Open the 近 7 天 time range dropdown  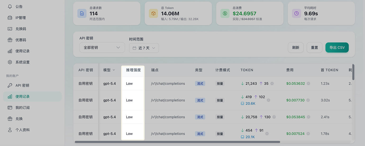(144, 48)
